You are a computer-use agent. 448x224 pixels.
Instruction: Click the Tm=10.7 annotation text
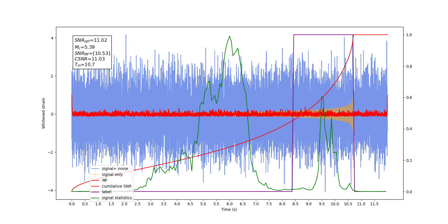click(x=85, y=65)
